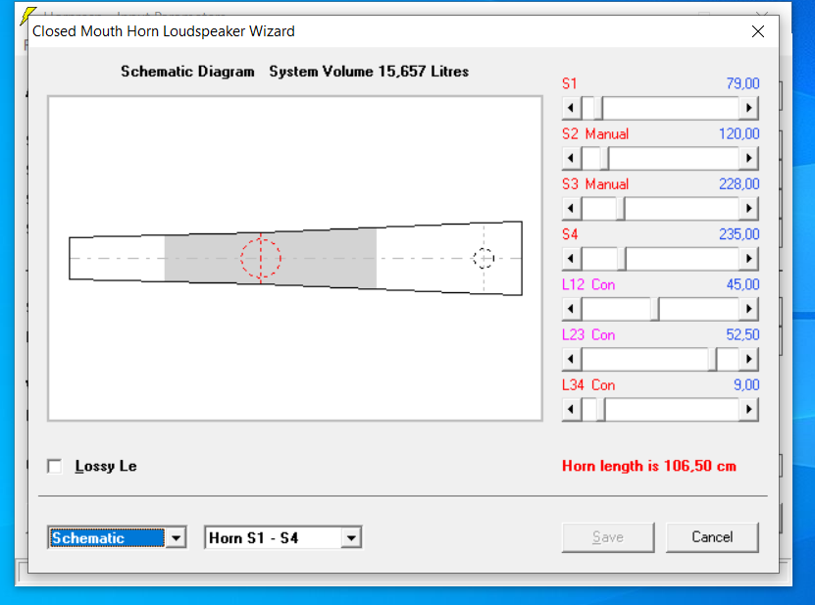The width and height of the screenshot is (815, 605).
Task: Click the L12 Con label
Action: (588, 284)
